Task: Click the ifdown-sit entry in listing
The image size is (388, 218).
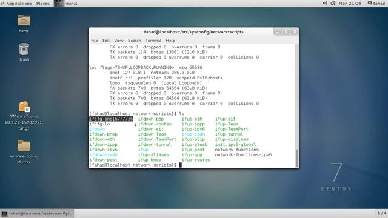Action: pos(151,129)
